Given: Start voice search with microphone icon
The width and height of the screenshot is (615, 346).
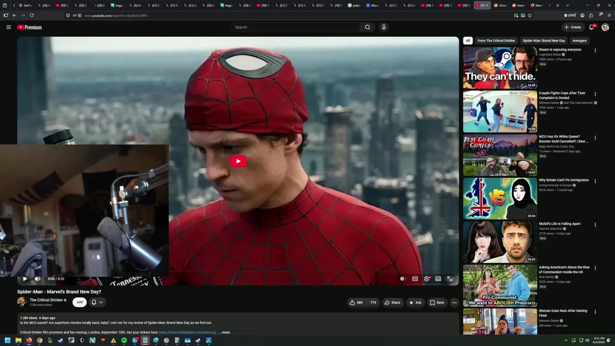Looking at the screenshot, I should 383,27.
